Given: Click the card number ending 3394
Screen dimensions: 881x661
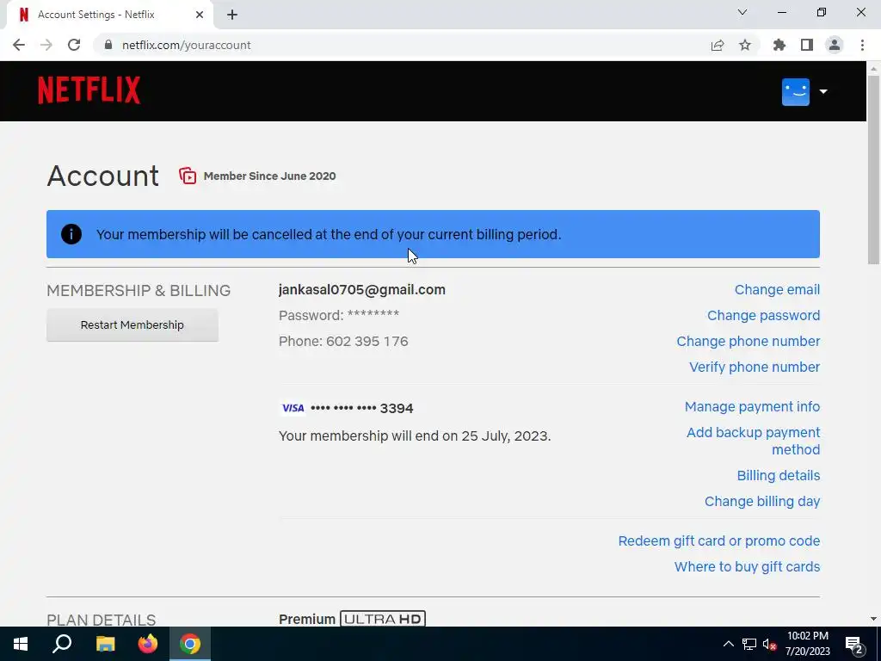Looking at the screenshot, I should 362,408.
